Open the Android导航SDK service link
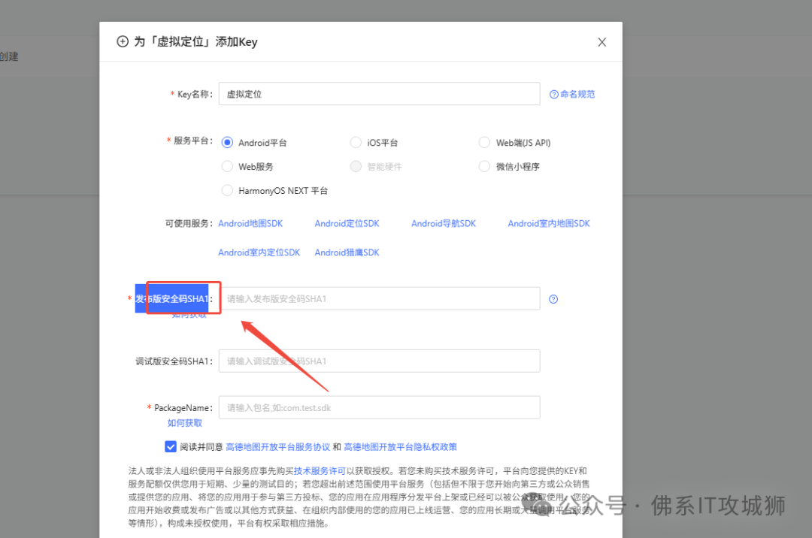The width and height of the screenshot is (812, 538). coord(443,223)
